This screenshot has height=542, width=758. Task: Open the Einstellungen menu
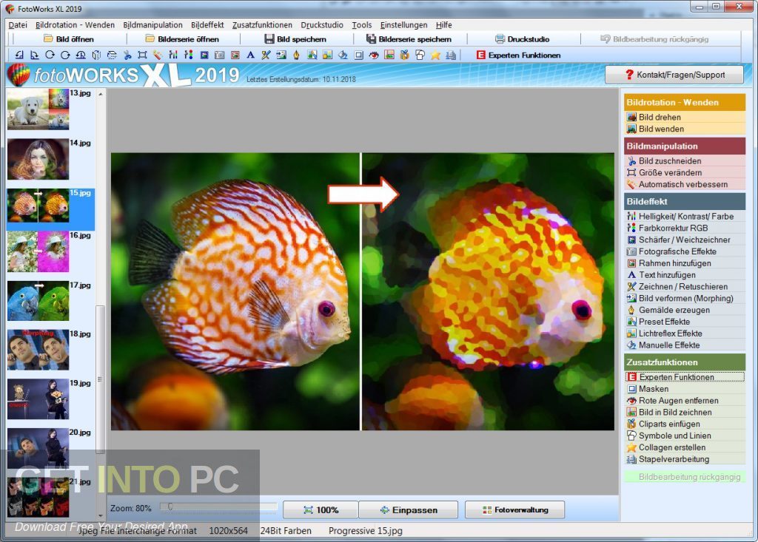pos(403,24)
